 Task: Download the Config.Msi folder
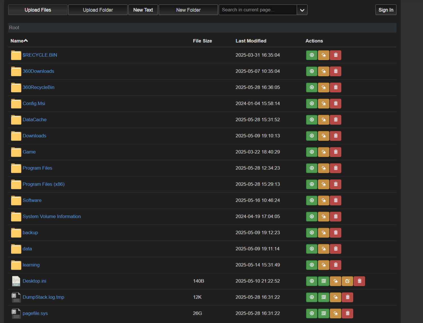tap(312, 104)
